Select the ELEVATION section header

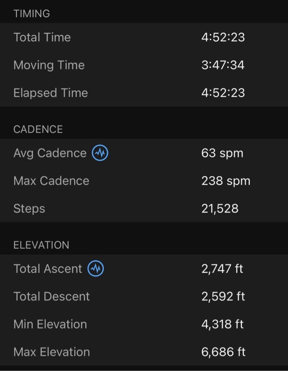coord(41,245)
